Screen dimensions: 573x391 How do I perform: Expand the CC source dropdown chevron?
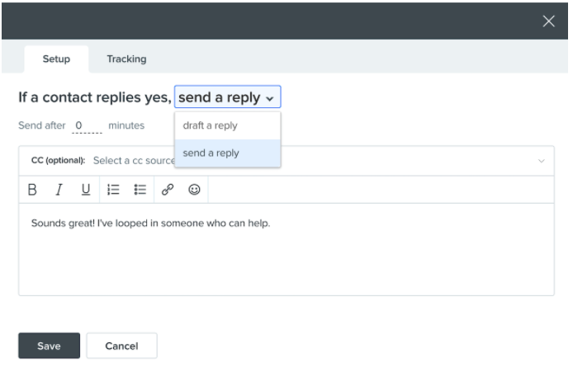click(x=541, y=161)
